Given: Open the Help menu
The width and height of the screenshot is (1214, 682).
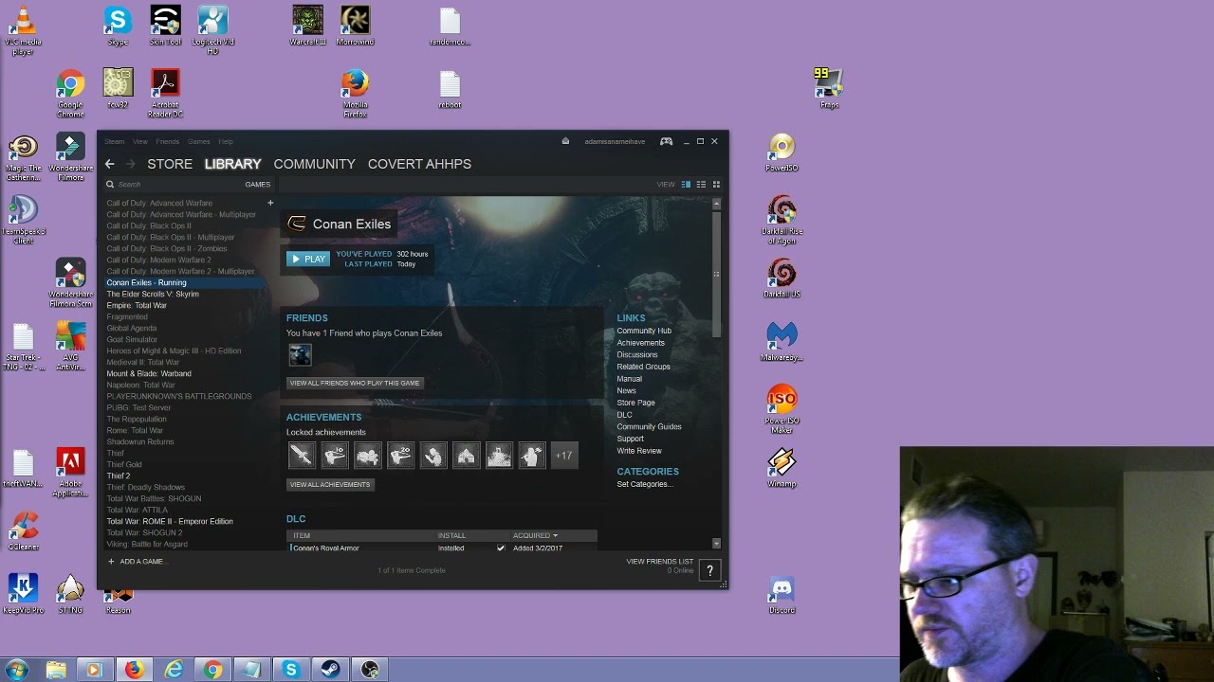Looking at the screenshot, I should [226, 141].
